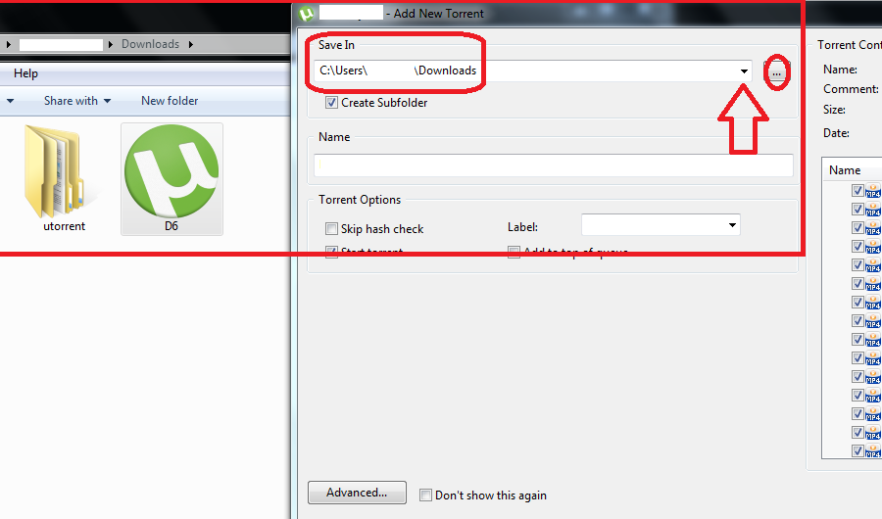
Task: Expand the breadcrumb arrow just before Downloads
Action: click(x=110, y=44)
